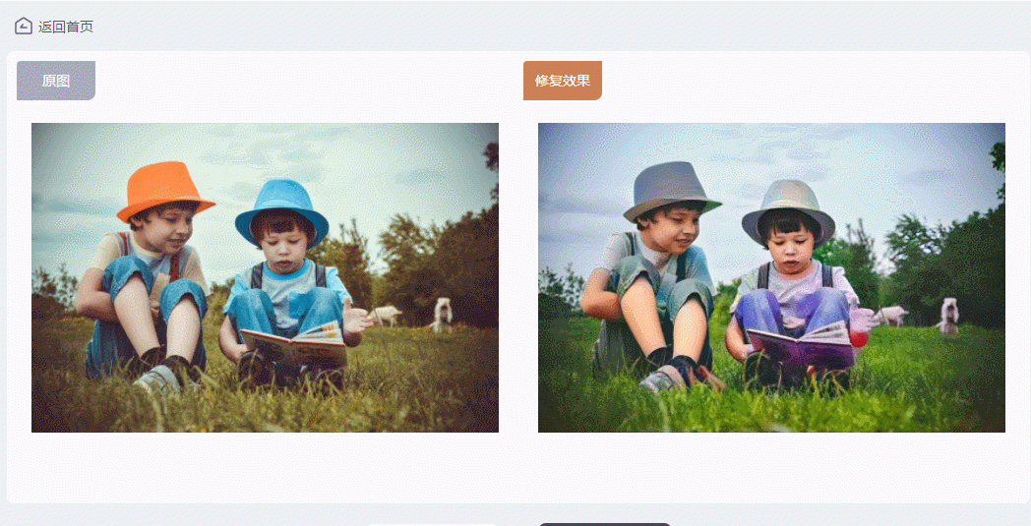The width and height of the screenshot is (1031, 526).
Task: Click the white button at bottom edge
Action: coord(431,525)
